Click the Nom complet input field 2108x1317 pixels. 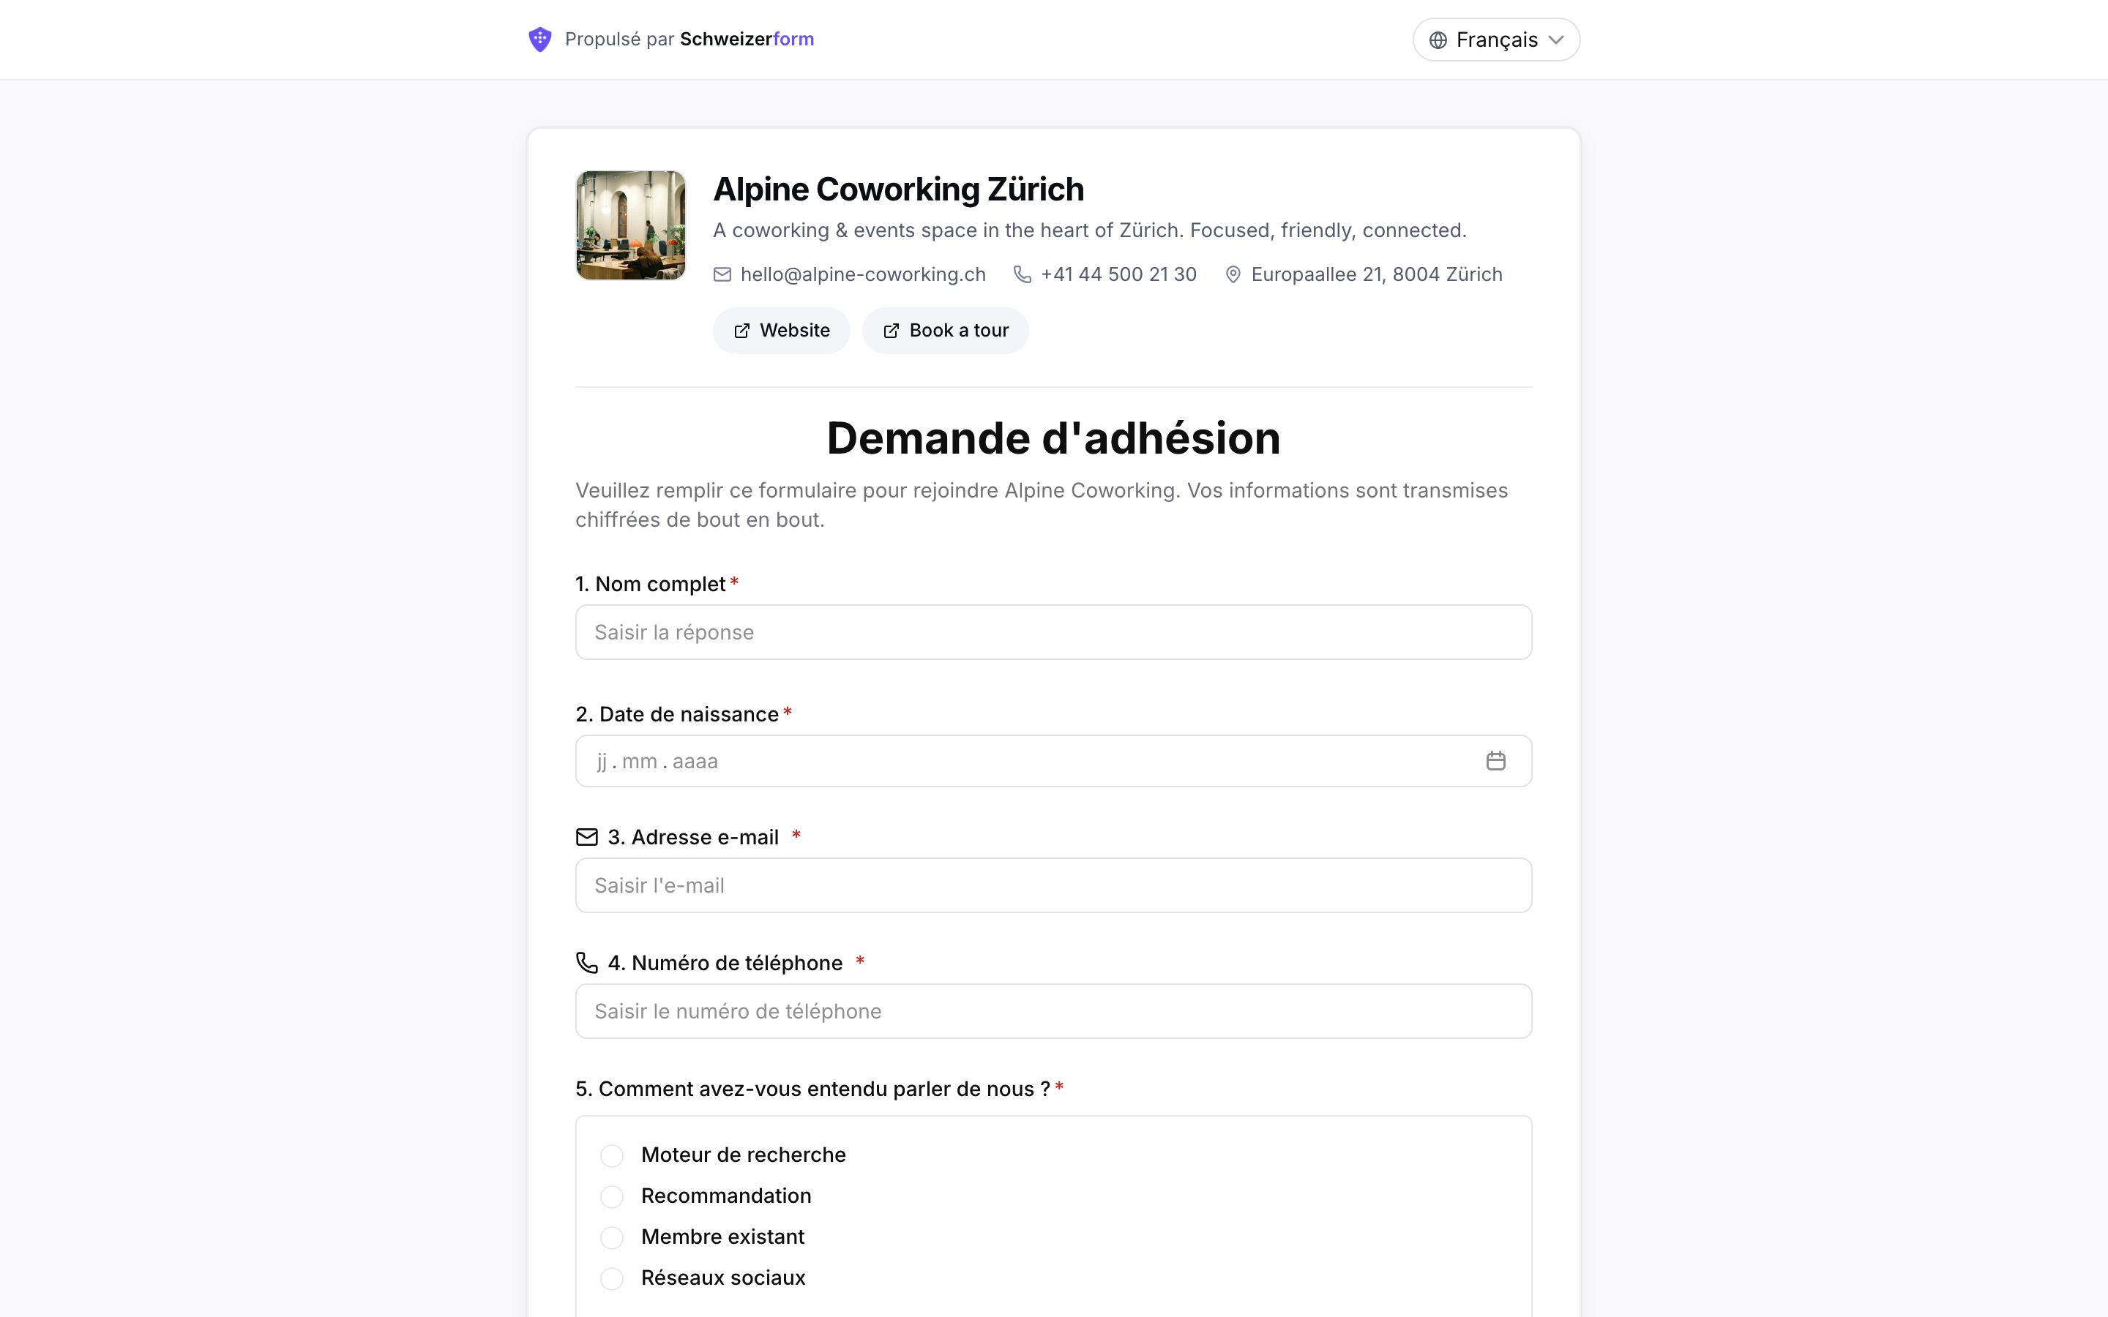(1053, 632)
